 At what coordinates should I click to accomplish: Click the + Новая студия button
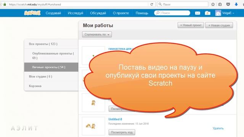219,25
